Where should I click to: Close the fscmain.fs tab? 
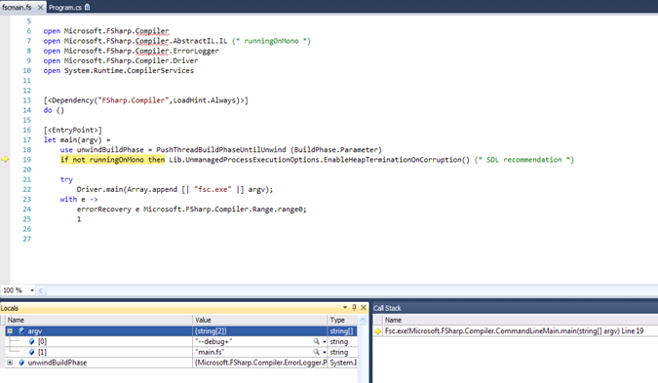[x=40, y=7]
